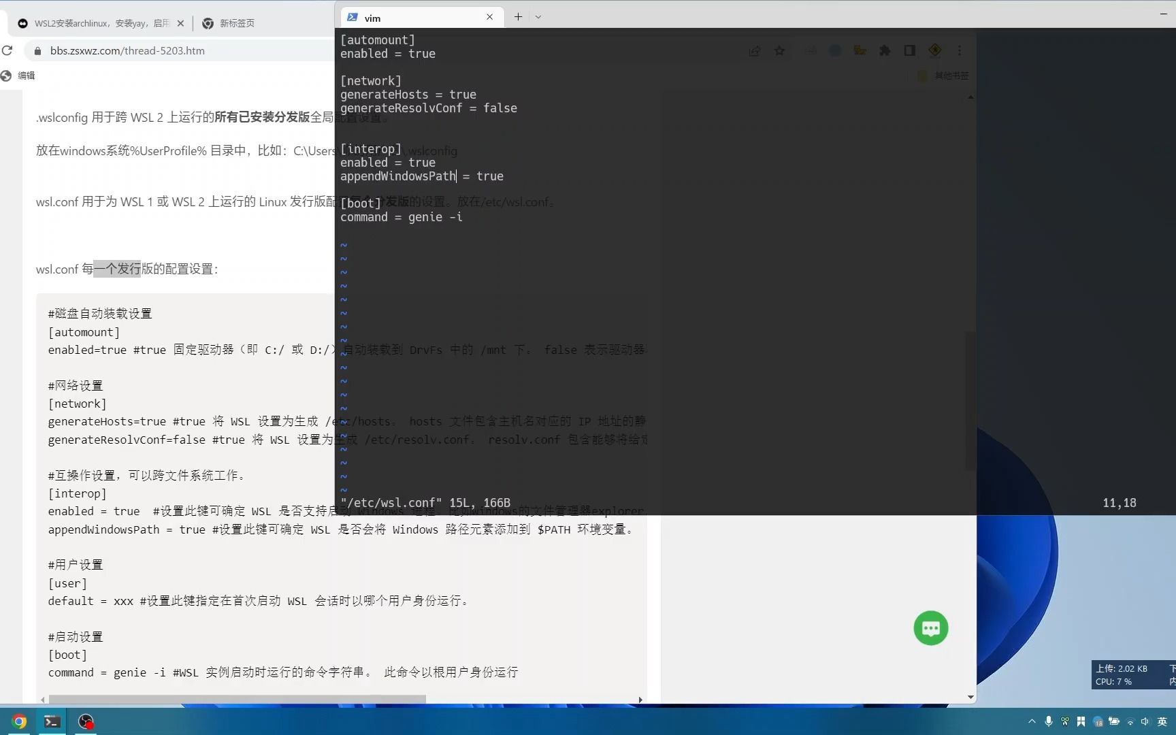Image resolution: width=1176 pixels, height=735 pixels.
Task: Click '#磁盘自动装载设置' comment on webpage
Action: (100, 314)
